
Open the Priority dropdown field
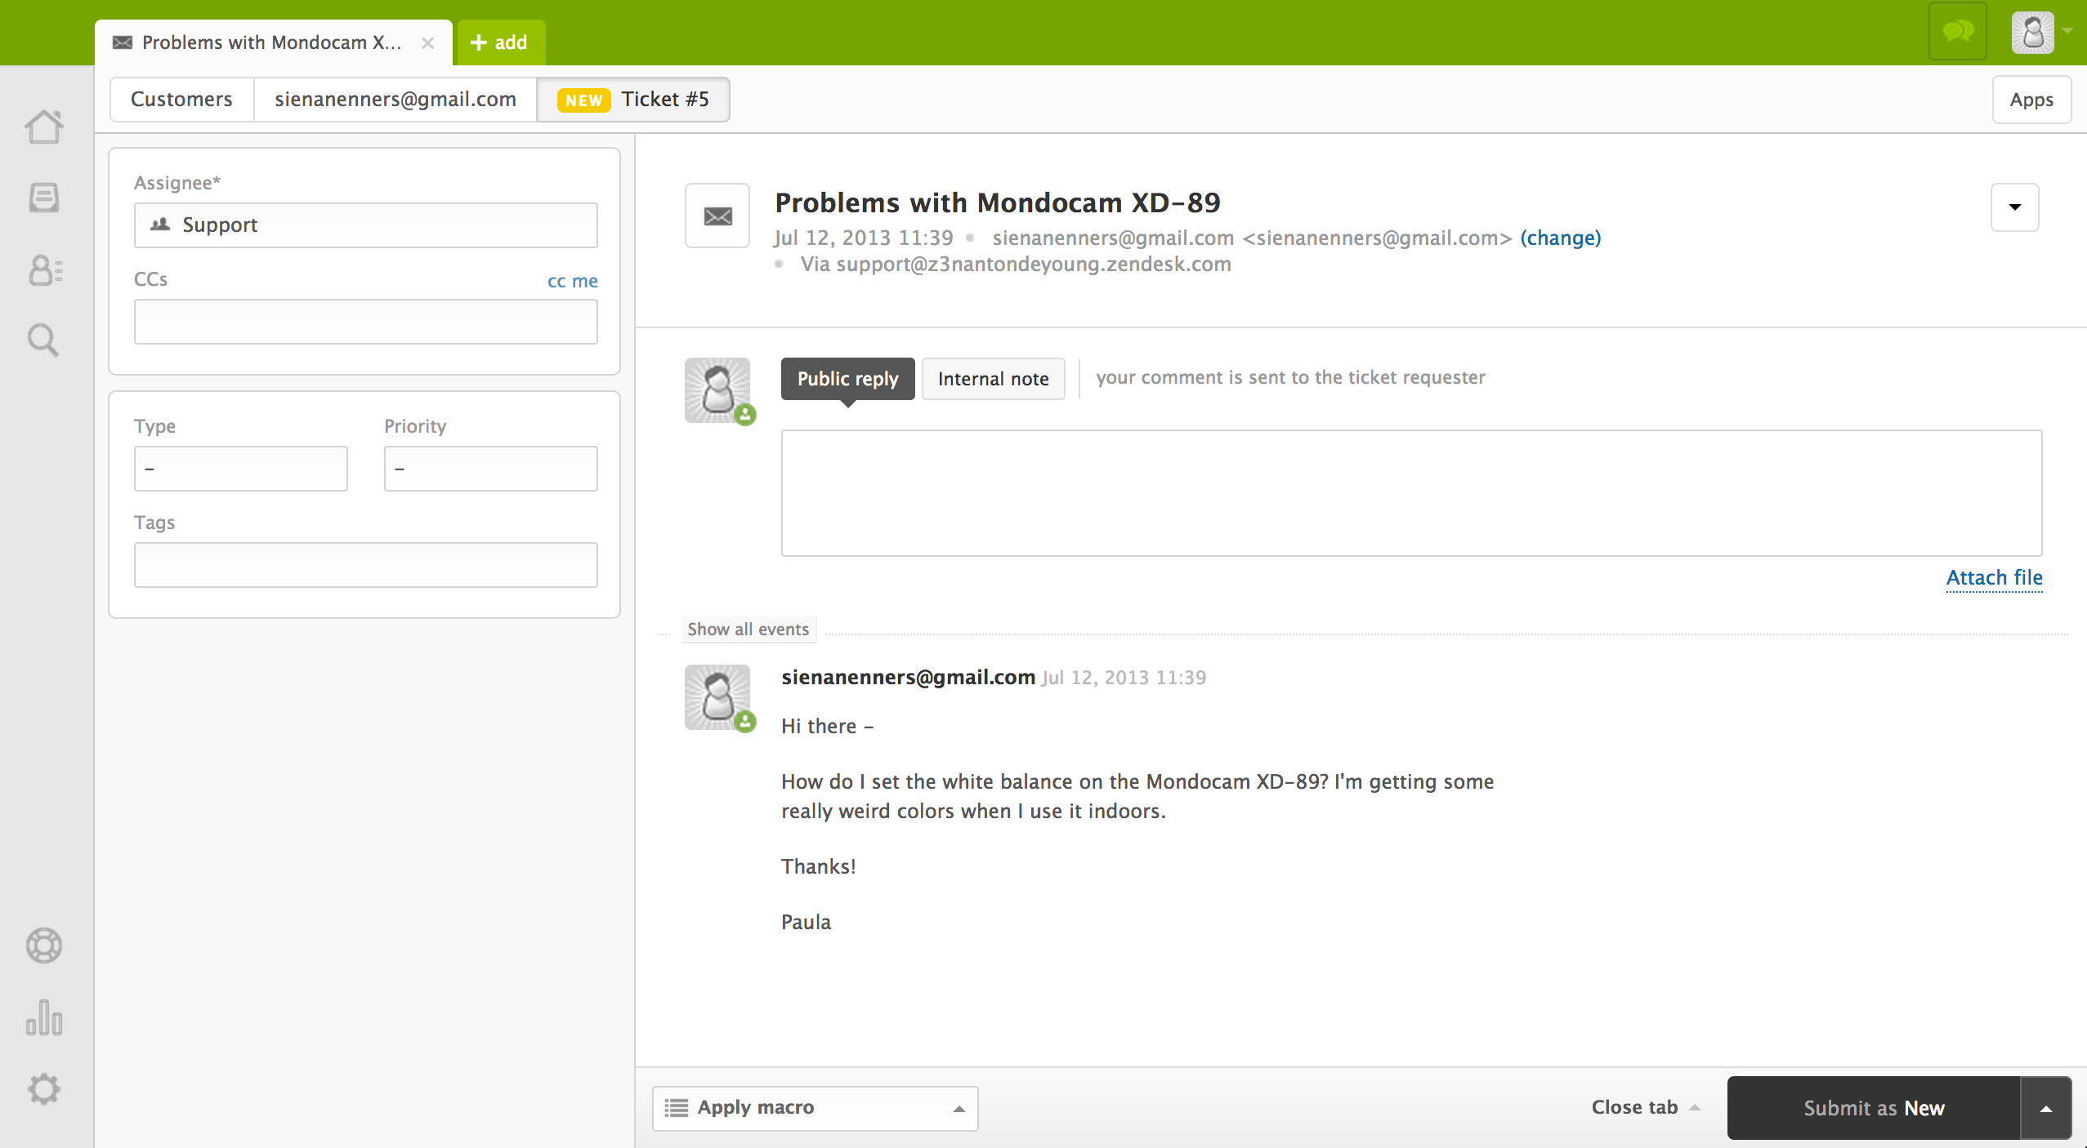(x=490, y=469)
